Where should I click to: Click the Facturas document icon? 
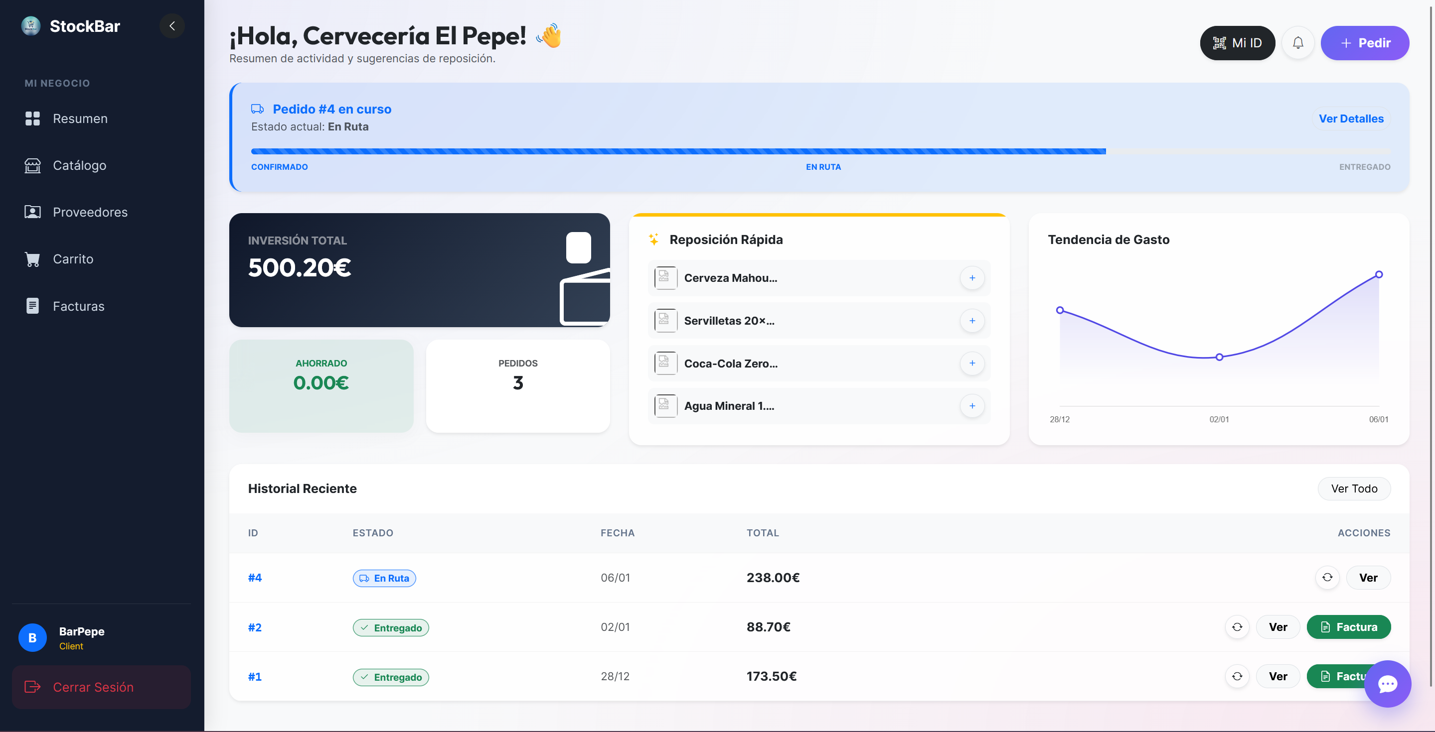32,306
